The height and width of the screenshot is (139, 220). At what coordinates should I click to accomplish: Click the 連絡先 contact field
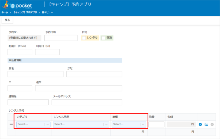(28, 102)
